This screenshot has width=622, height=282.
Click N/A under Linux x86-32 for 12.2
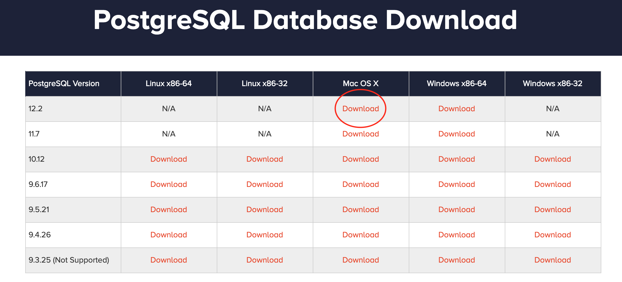click(265, 109)
